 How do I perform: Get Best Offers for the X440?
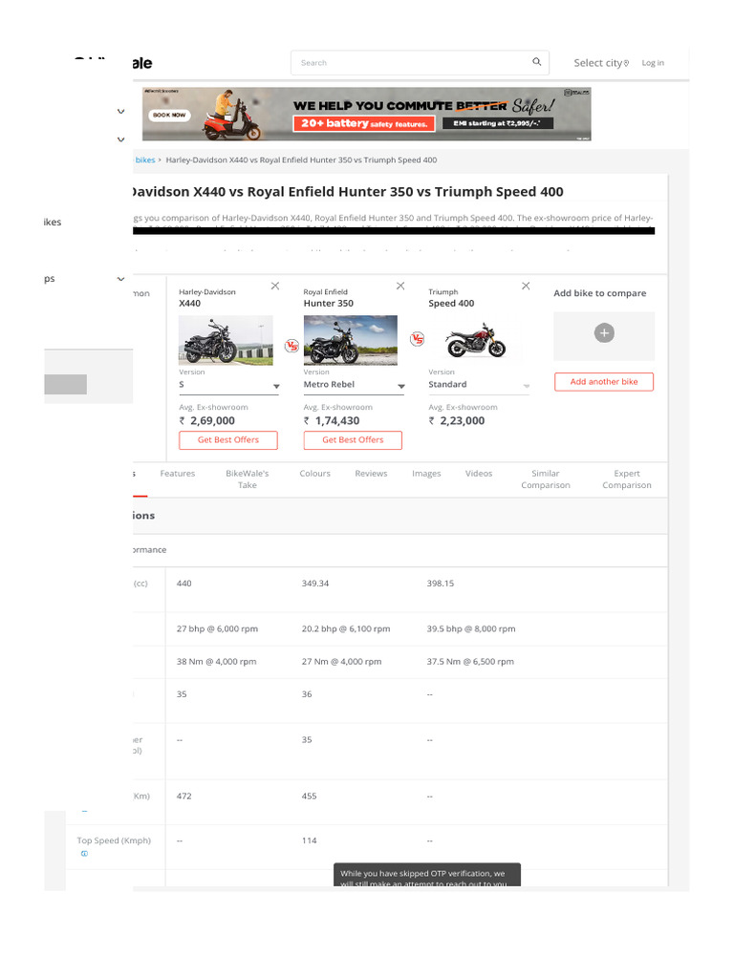[x=228, y=439]
